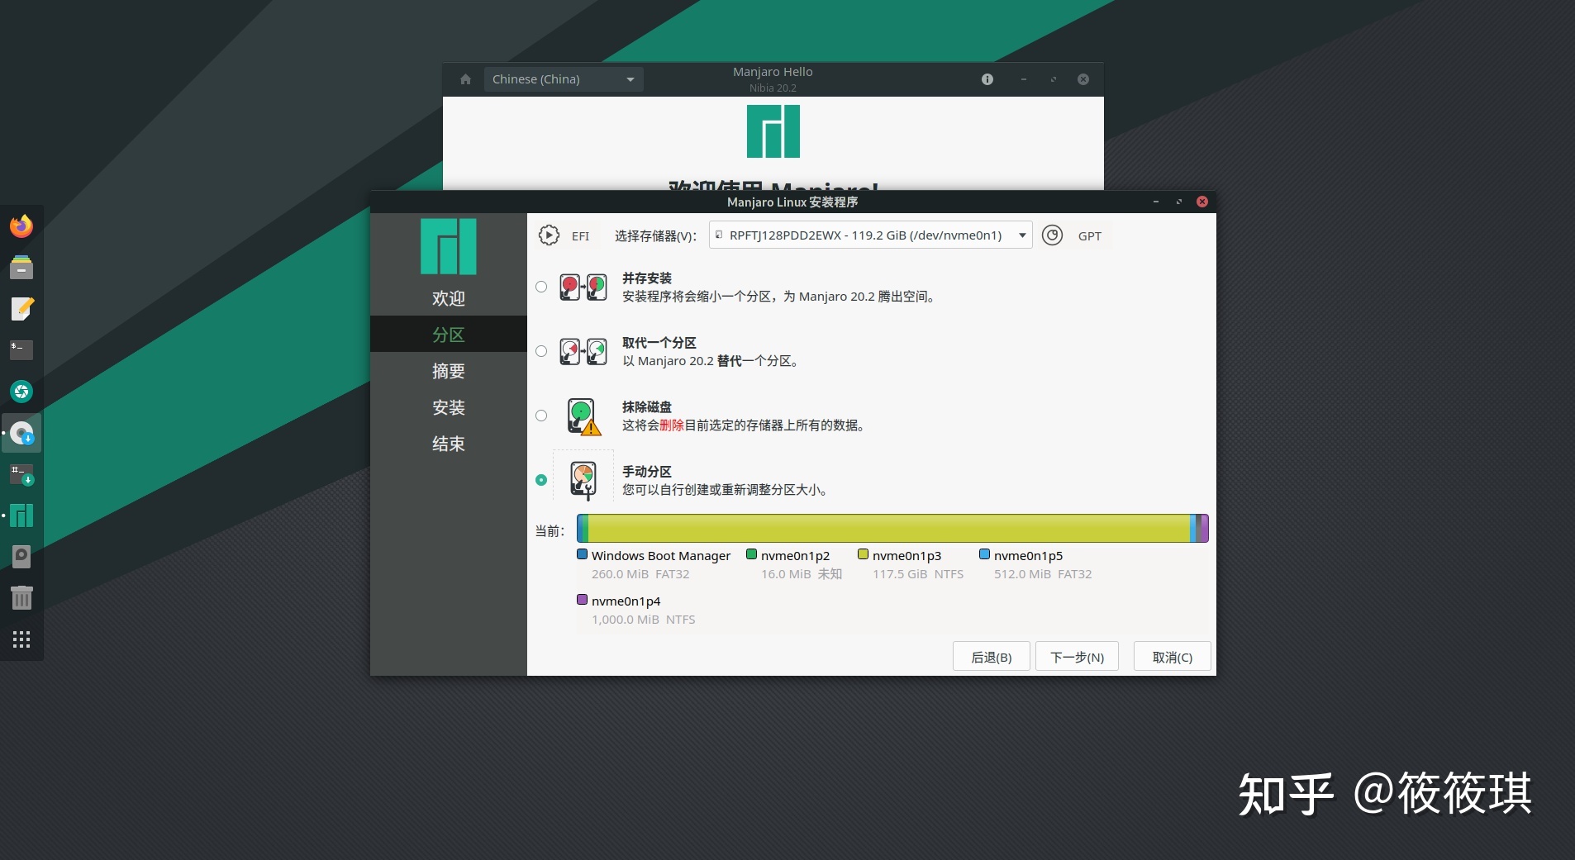
Task: Close the Manjaro Linux installer window
Action: tap(1202, 202)
